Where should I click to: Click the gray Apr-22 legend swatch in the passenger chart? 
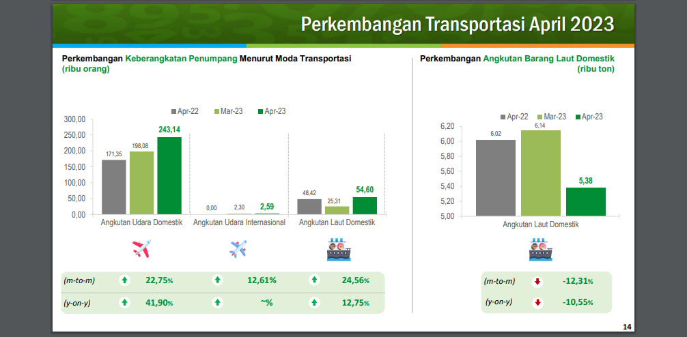(173, 112)
